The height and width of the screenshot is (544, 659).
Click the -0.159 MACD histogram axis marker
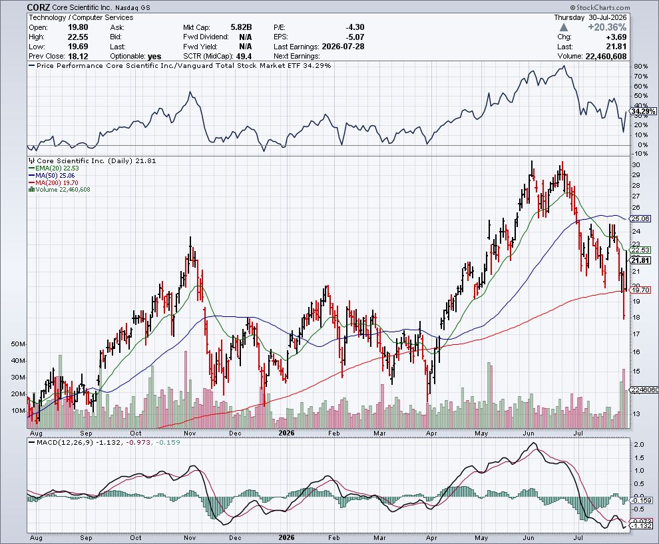[642, 500]
